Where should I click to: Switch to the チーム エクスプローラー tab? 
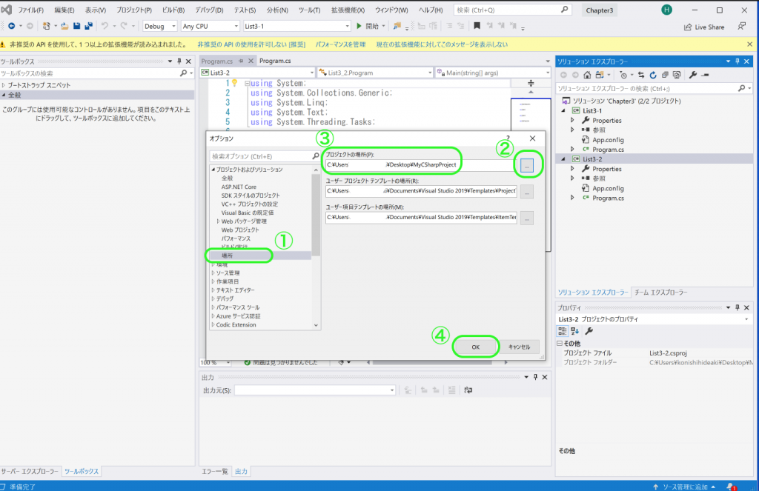tap(660, 293)
